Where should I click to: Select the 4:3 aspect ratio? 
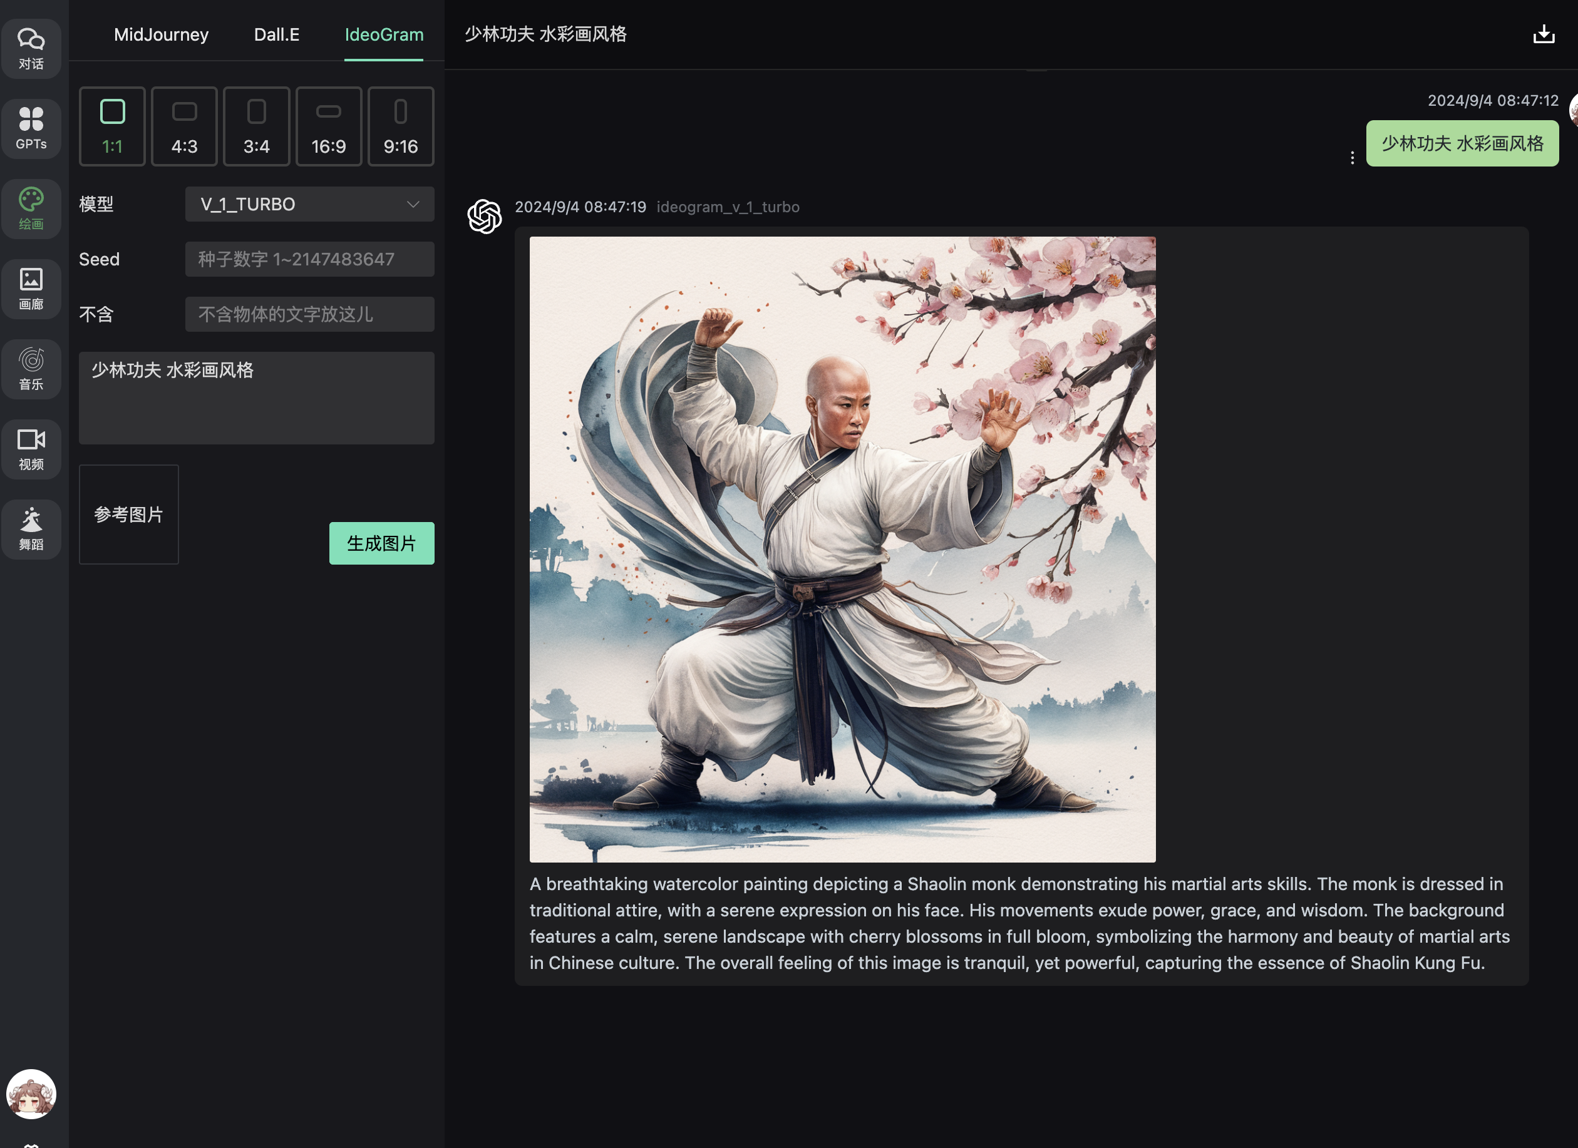pyautogui.click(x=184, y=126)
